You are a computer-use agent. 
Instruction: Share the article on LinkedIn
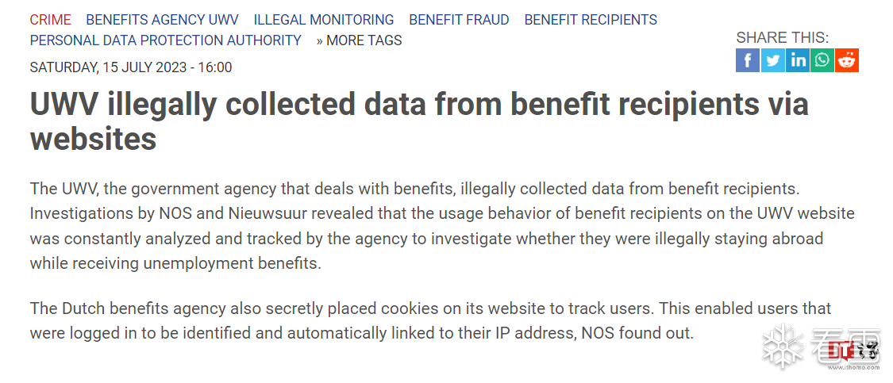798,60
